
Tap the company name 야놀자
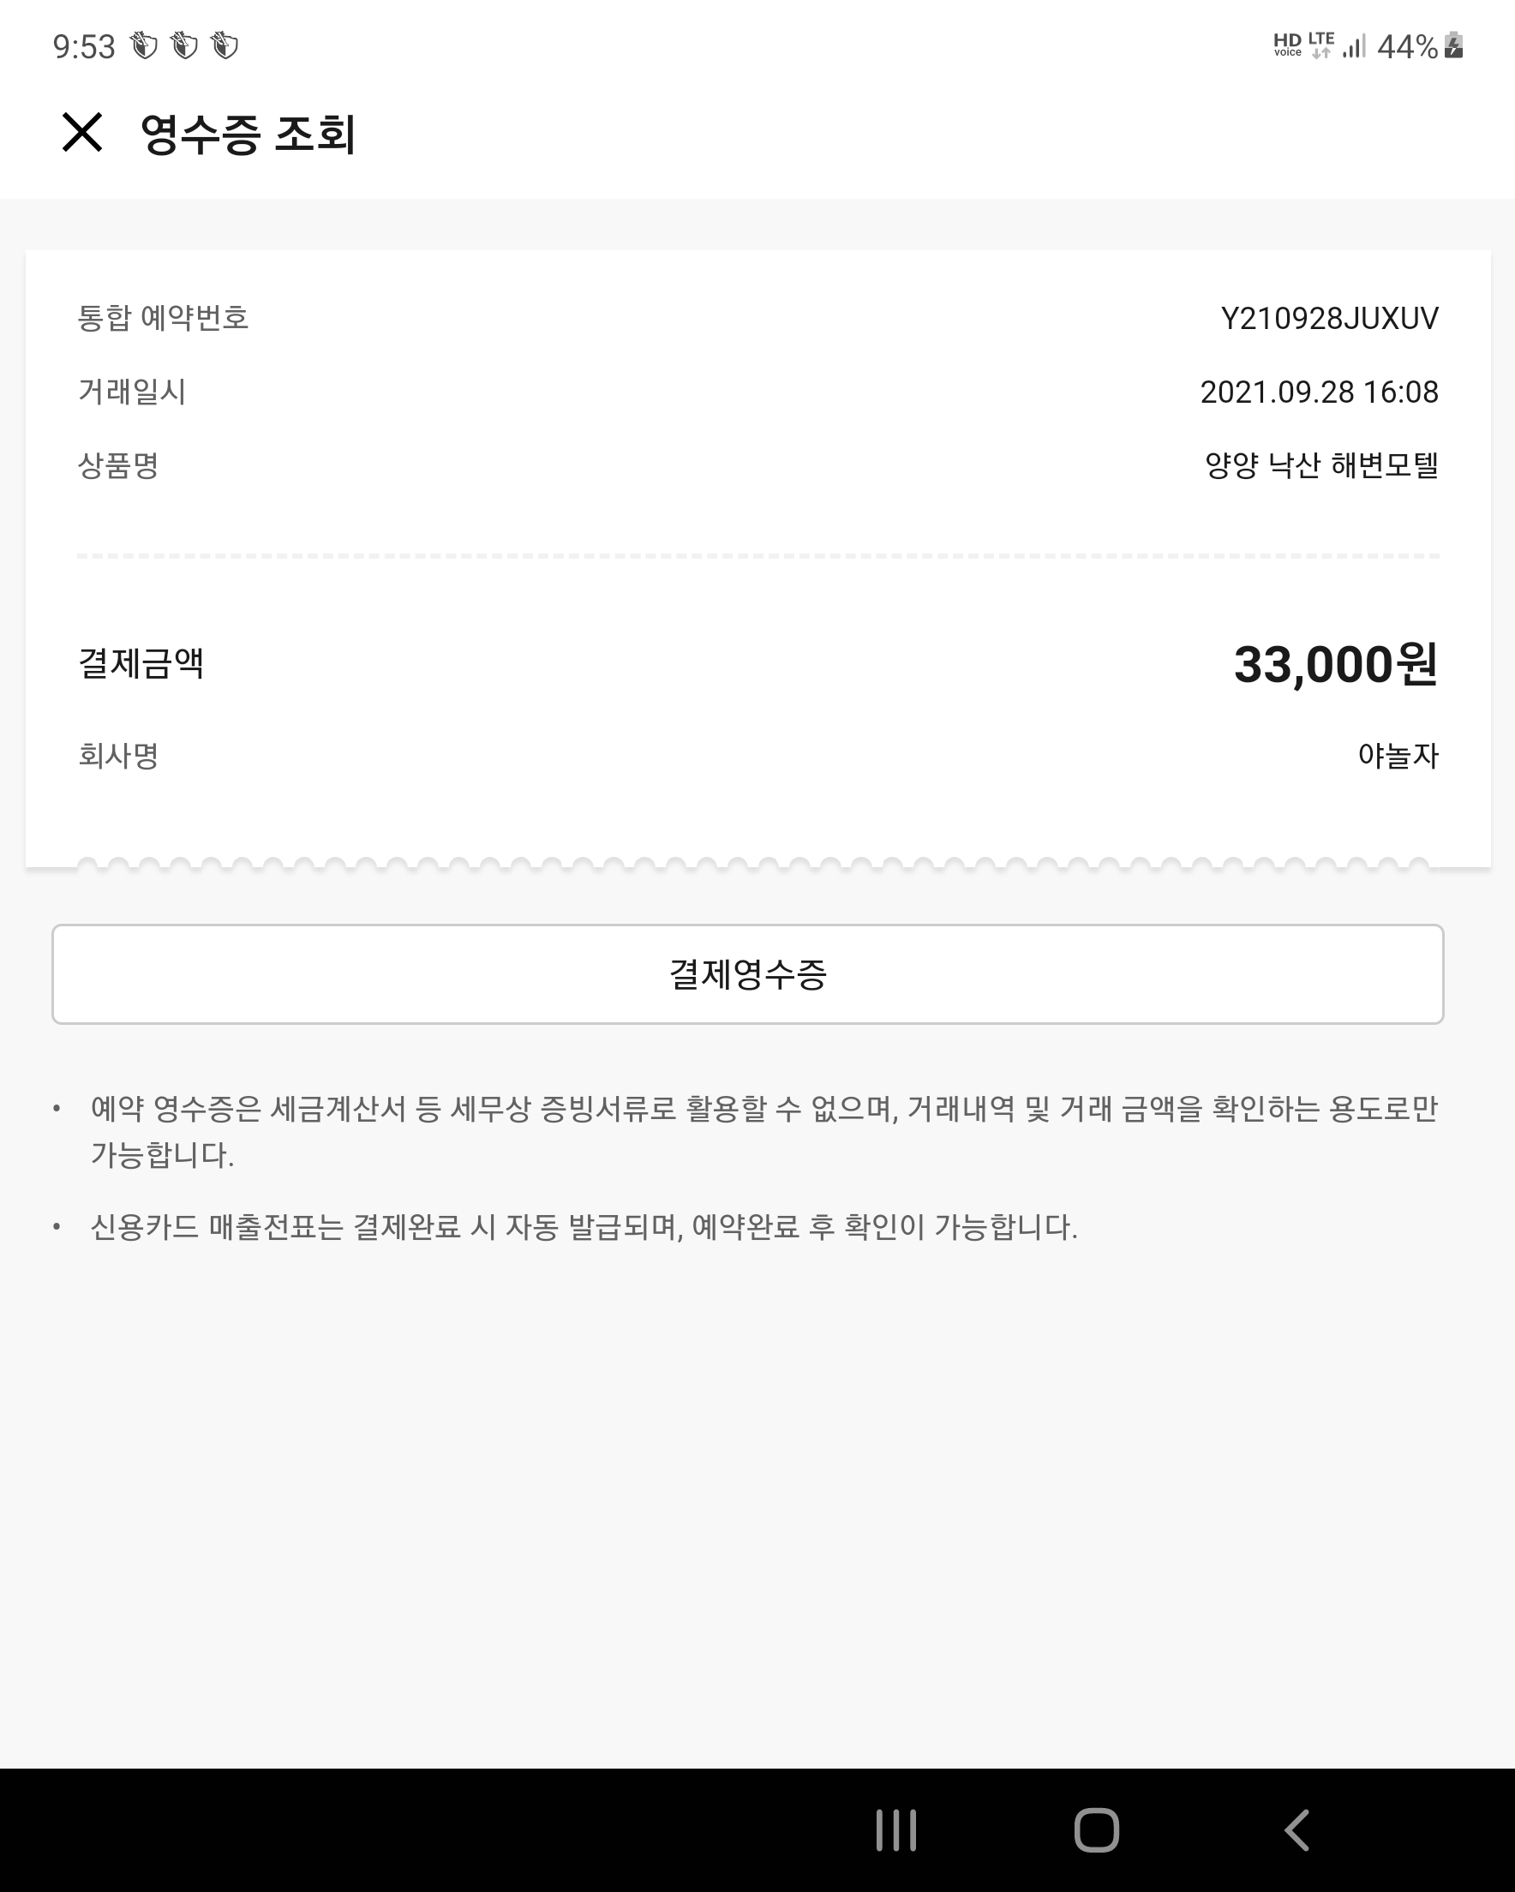click(1398, 756)
